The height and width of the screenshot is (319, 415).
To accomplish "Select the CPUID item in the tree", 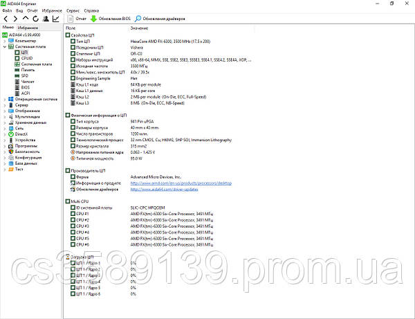I will (x=27, y=58).
